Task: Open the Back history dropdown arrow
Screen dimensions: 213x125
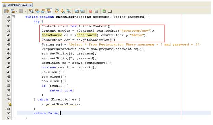Action: click(x=17, y=11)
